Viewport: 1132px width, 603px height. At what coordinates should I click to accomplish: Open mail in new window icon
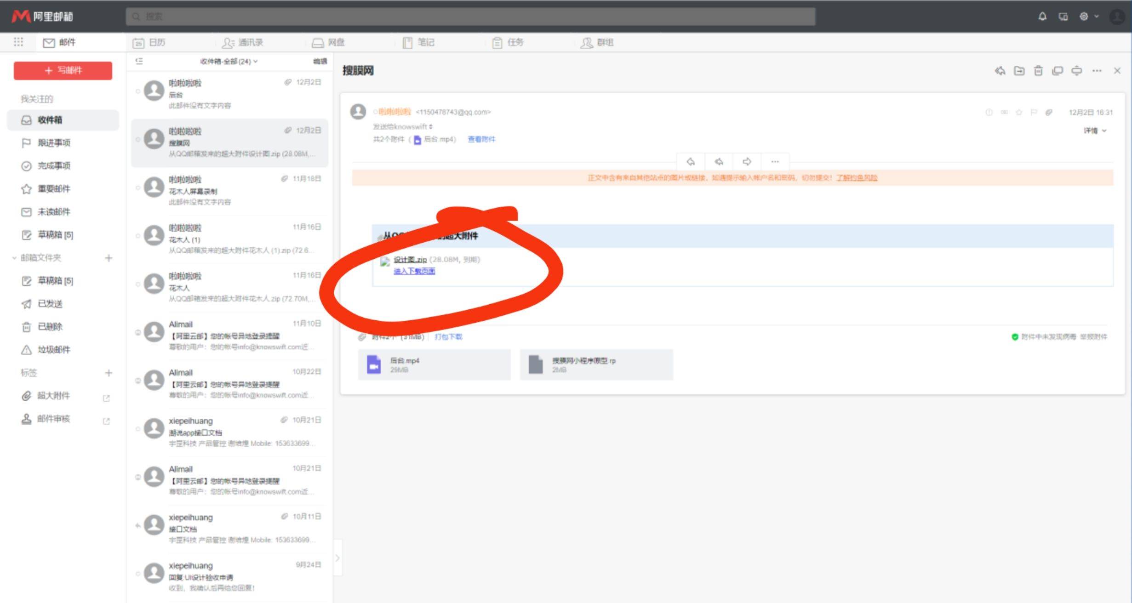coord(1058,71)
